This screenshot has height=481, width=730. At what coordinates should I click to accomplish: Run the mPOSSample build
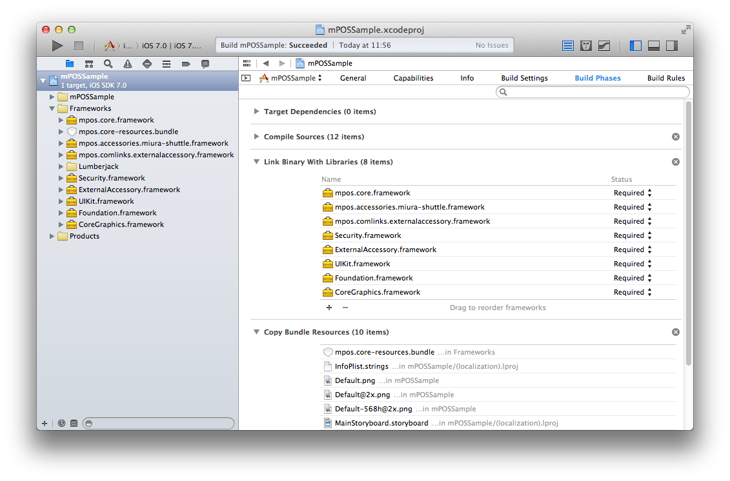[57, 46]
